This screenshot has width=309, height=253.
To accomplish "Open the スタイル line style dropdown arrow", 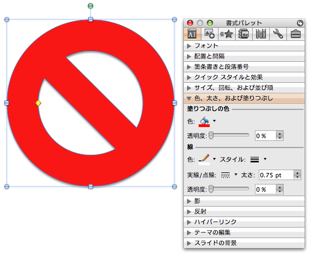I will click(x=265, y=159).
